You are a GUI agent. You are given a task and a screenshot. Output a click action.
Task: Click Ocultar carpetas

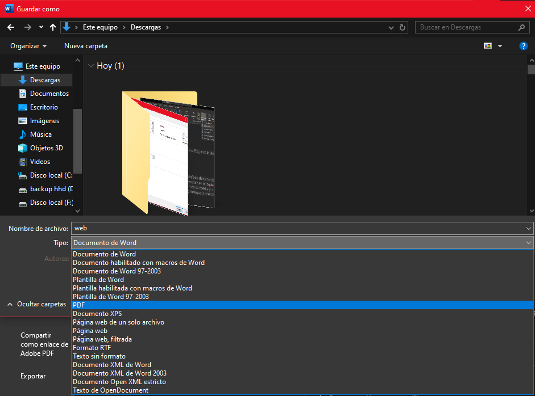(x=37, y=304)
